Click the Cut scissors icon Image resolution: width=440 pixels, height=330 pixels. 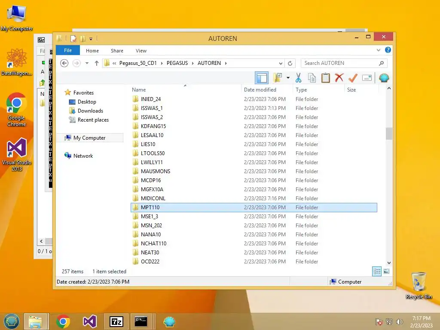point(298,78)
